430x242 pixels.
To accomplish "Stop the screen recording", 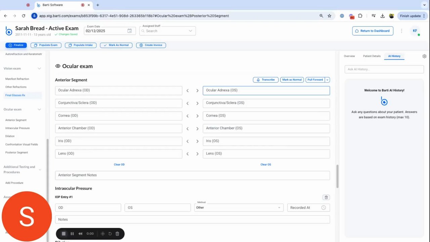I will pos(63,234).
